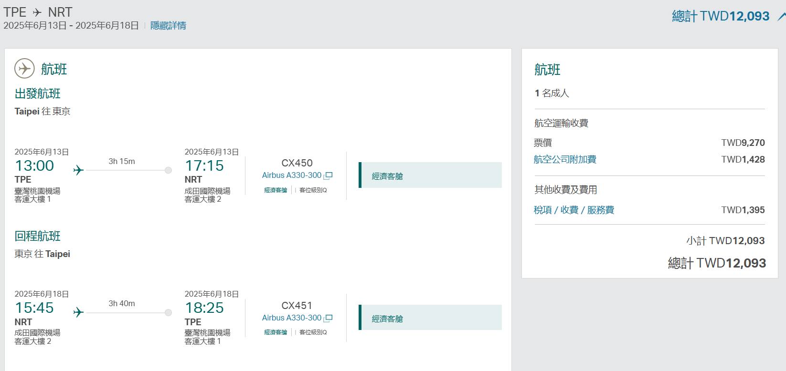This screenshot has height=371, width=786.
Task: Select the return 經濟客艙 cabin bar
Action: pos(430,318)
